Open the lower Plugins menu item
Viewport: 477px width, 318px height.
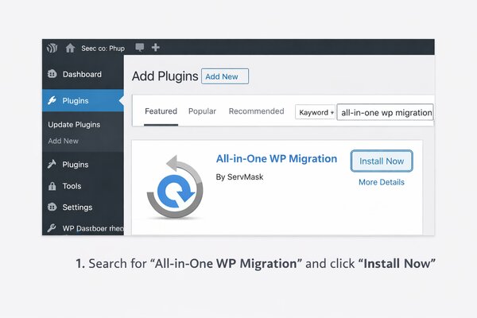click(x=83, y=165)
